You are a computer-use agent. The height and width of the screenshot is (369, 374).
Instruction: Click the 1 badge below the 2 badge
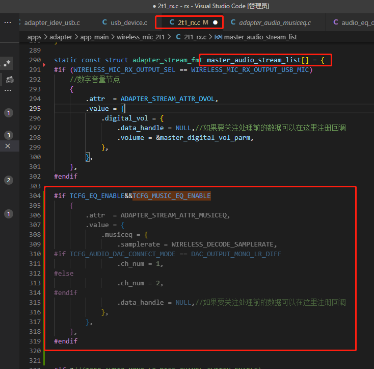coord(9,214)
